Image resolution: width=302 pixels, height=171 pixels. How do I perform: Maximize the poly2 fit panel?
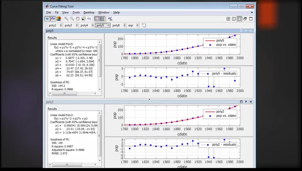[x=241, y=102]
